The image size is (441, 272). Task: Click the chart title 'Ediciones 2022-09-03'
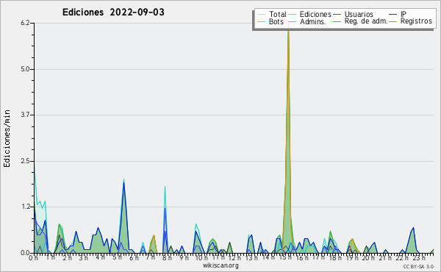coord(113,12)
